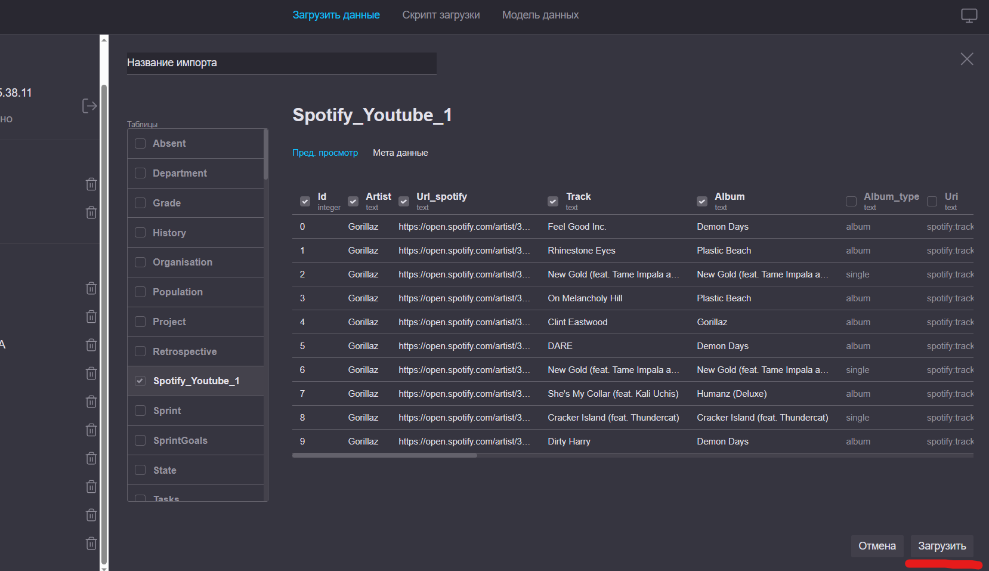
Task: Focus the Название импорта input field
Action: click(x=282, y=63)
